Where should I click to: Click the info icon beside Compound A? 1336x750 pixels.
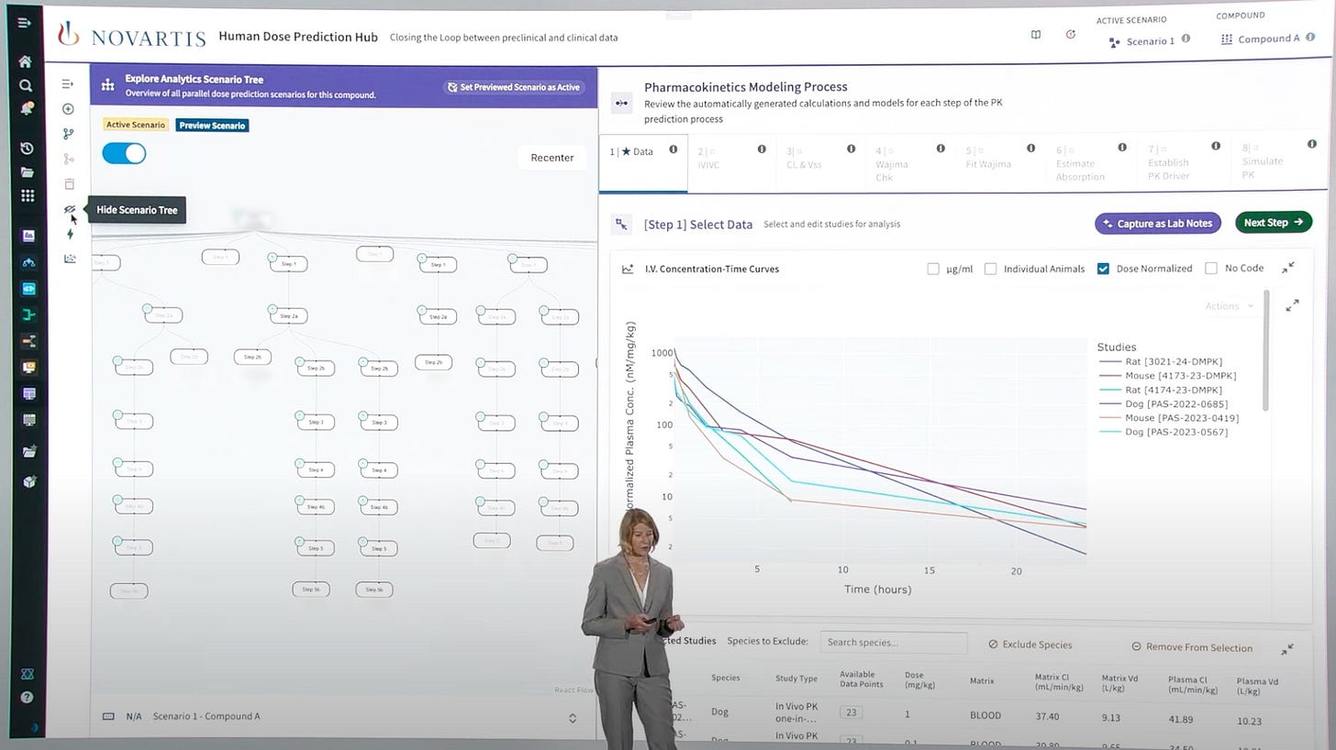pyautogui.click(x=1309, y=39)
